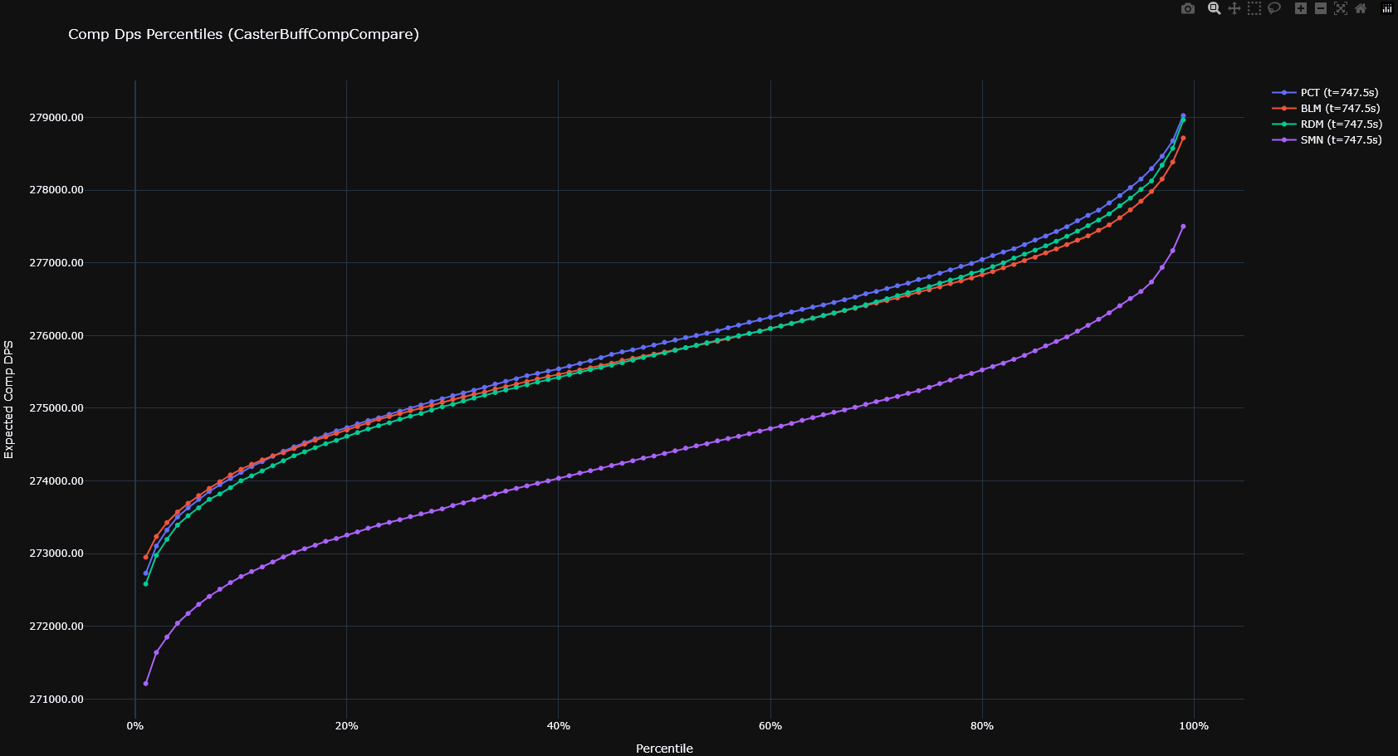Click the 100% x-axis tick label
This screenshot has width=1398, height=756.
tap(1194, 726)
